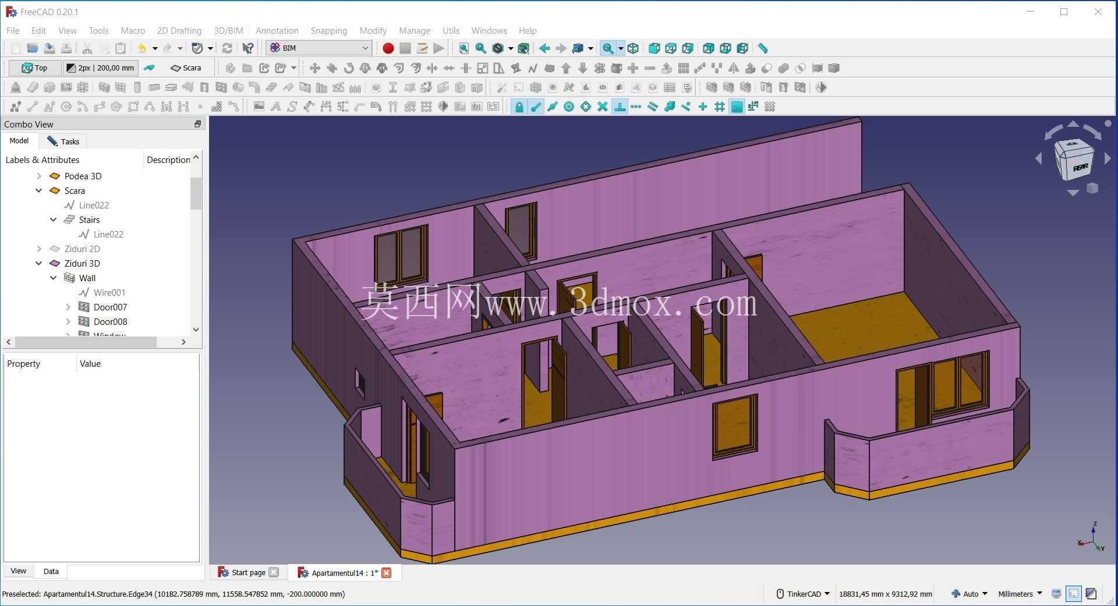This screenshot has height=606, width=1118.
Task: Click navigation cube right arrow
Action: coord(1108,158)
